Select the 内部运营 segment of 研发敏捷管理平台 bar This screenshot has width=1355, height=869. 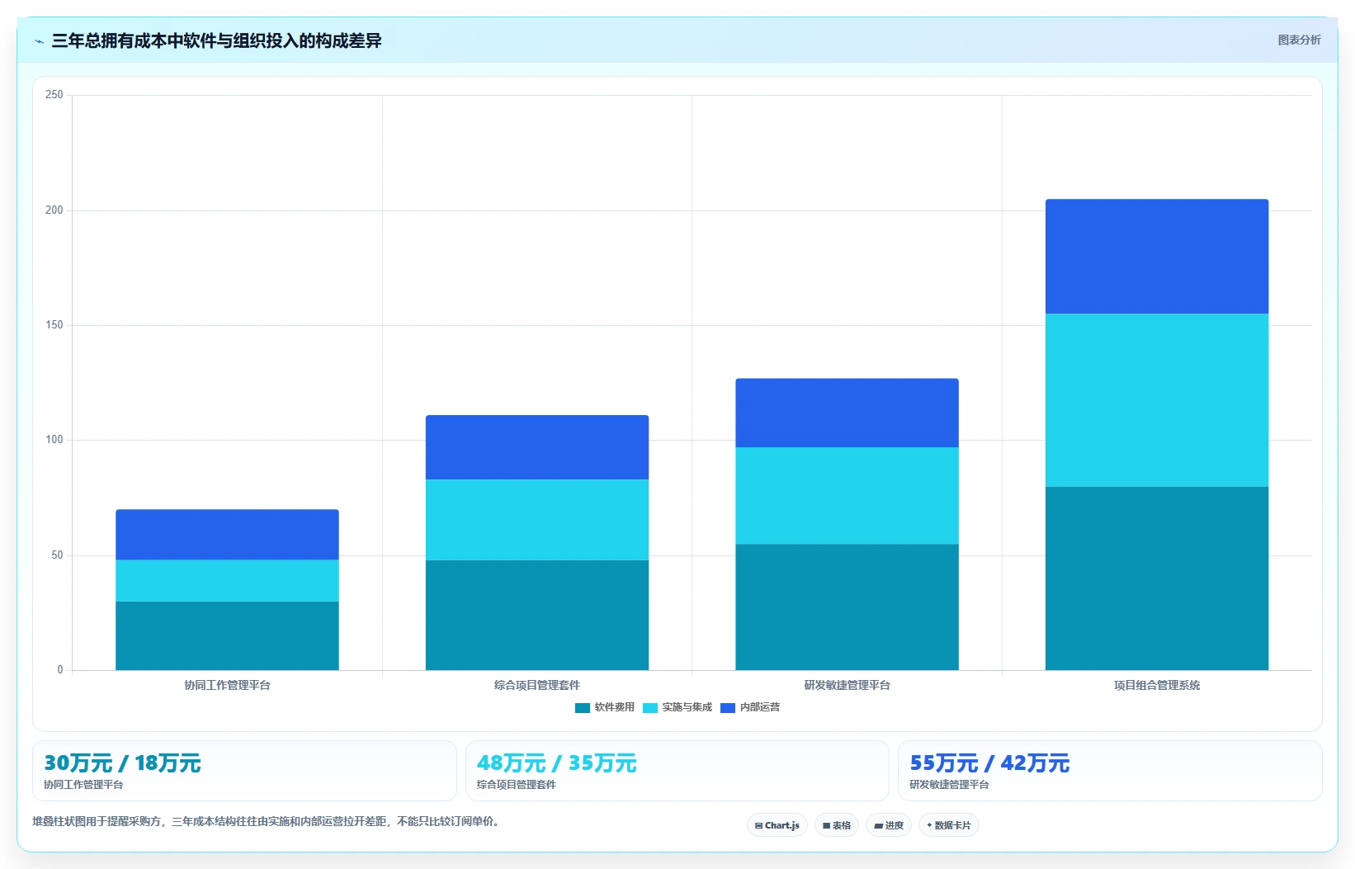point(847,413)
